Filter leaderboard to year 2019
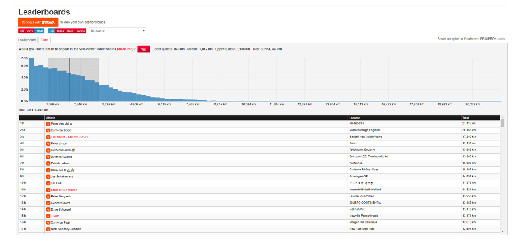This screenshot has width=523, height=248. coord(30,31)
